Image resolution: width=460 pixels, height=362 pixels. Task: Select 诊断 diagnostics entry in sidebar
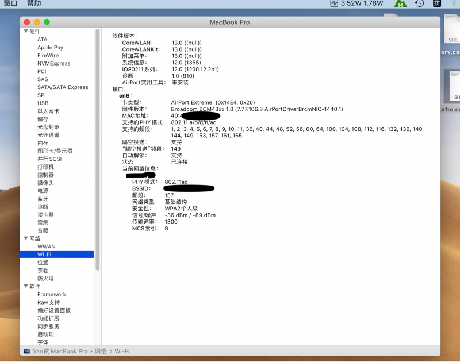(x=43, y=207)
